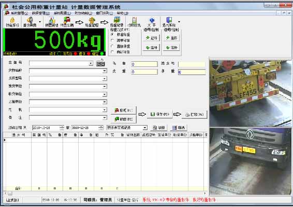
Task: Click lower barrier button in second channel group
Action: (x=172, y=48)
